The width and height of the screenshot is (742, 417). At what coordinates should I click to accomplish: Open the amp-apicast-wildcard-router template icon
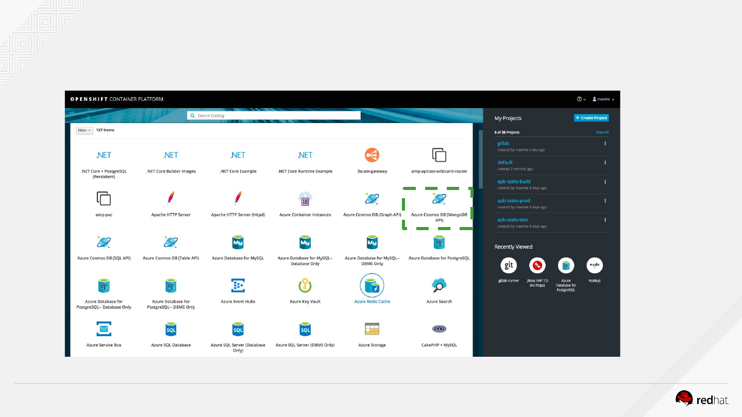(439, 155)
